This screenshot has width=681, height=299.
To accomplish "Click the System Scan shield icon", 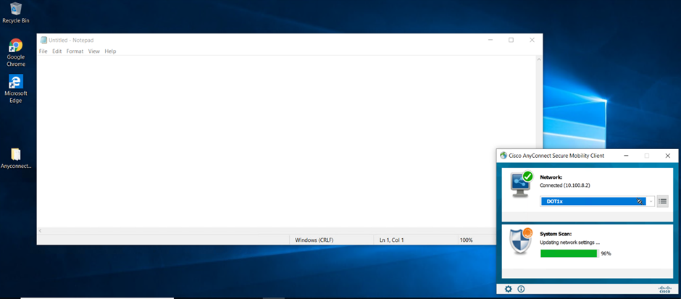I will [520, 240].
